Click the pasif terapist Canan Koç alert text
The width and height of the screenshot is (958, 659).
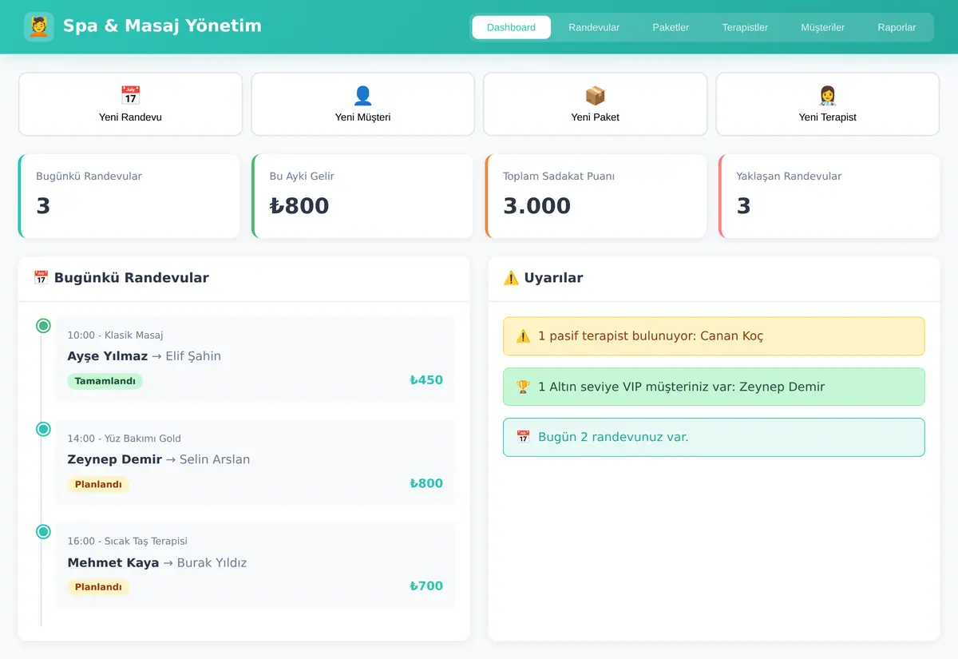coord(651,336)
